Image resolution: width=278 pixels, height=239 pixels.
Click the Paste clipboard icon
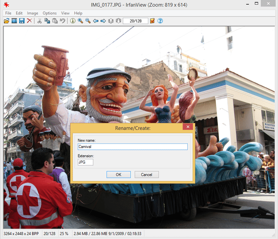click(x=55, y=21)
